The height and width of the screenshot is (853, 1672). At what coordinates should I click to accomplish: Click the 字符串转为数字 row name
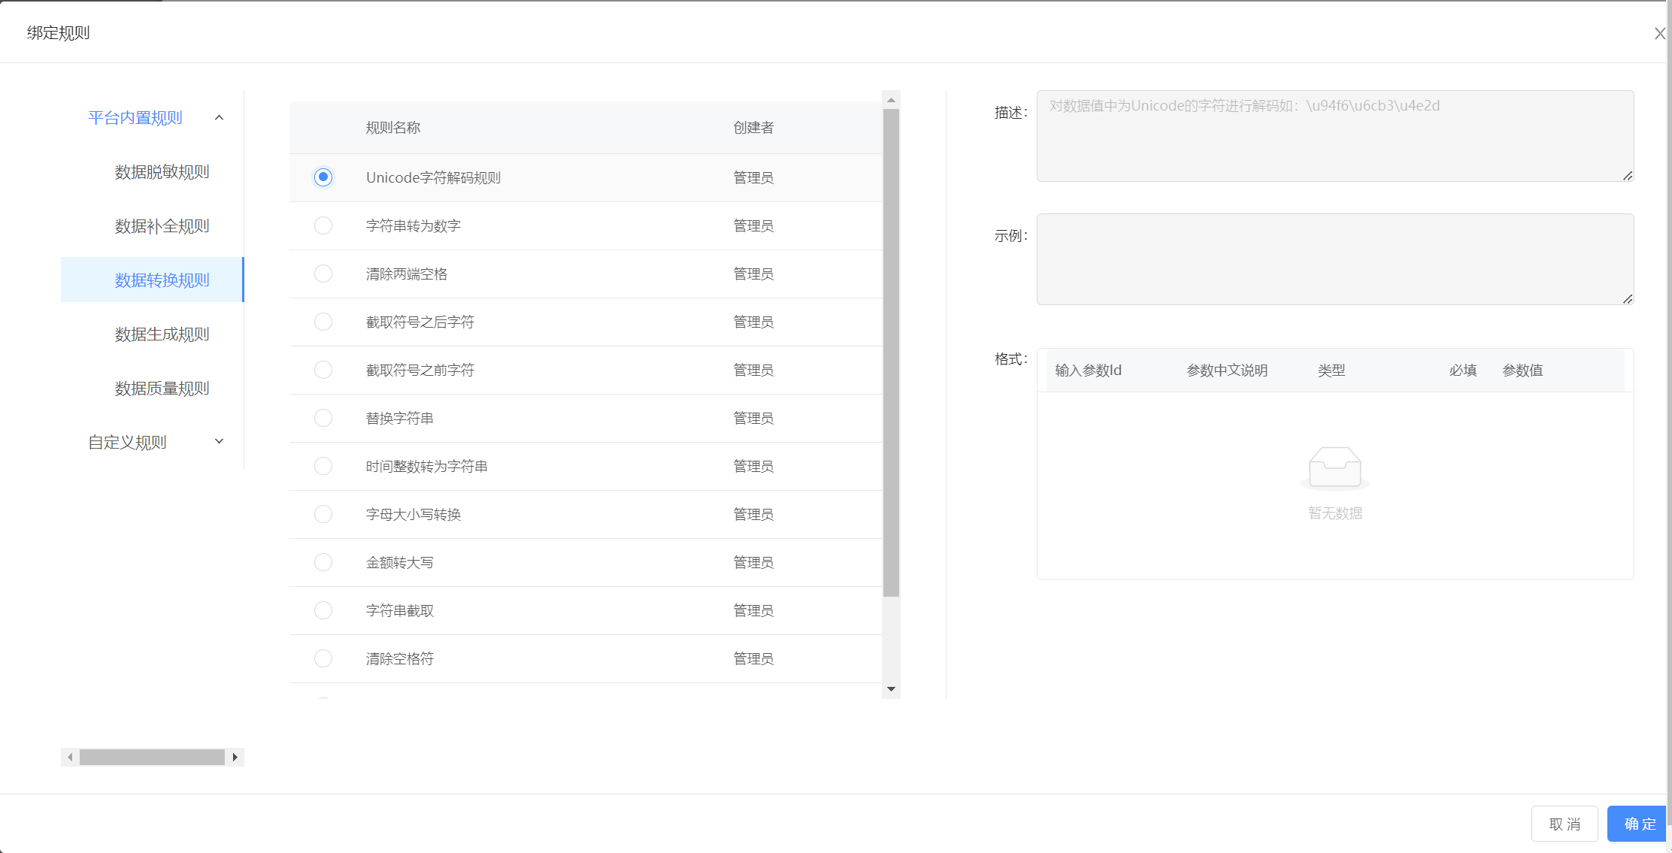click(413, 226)
